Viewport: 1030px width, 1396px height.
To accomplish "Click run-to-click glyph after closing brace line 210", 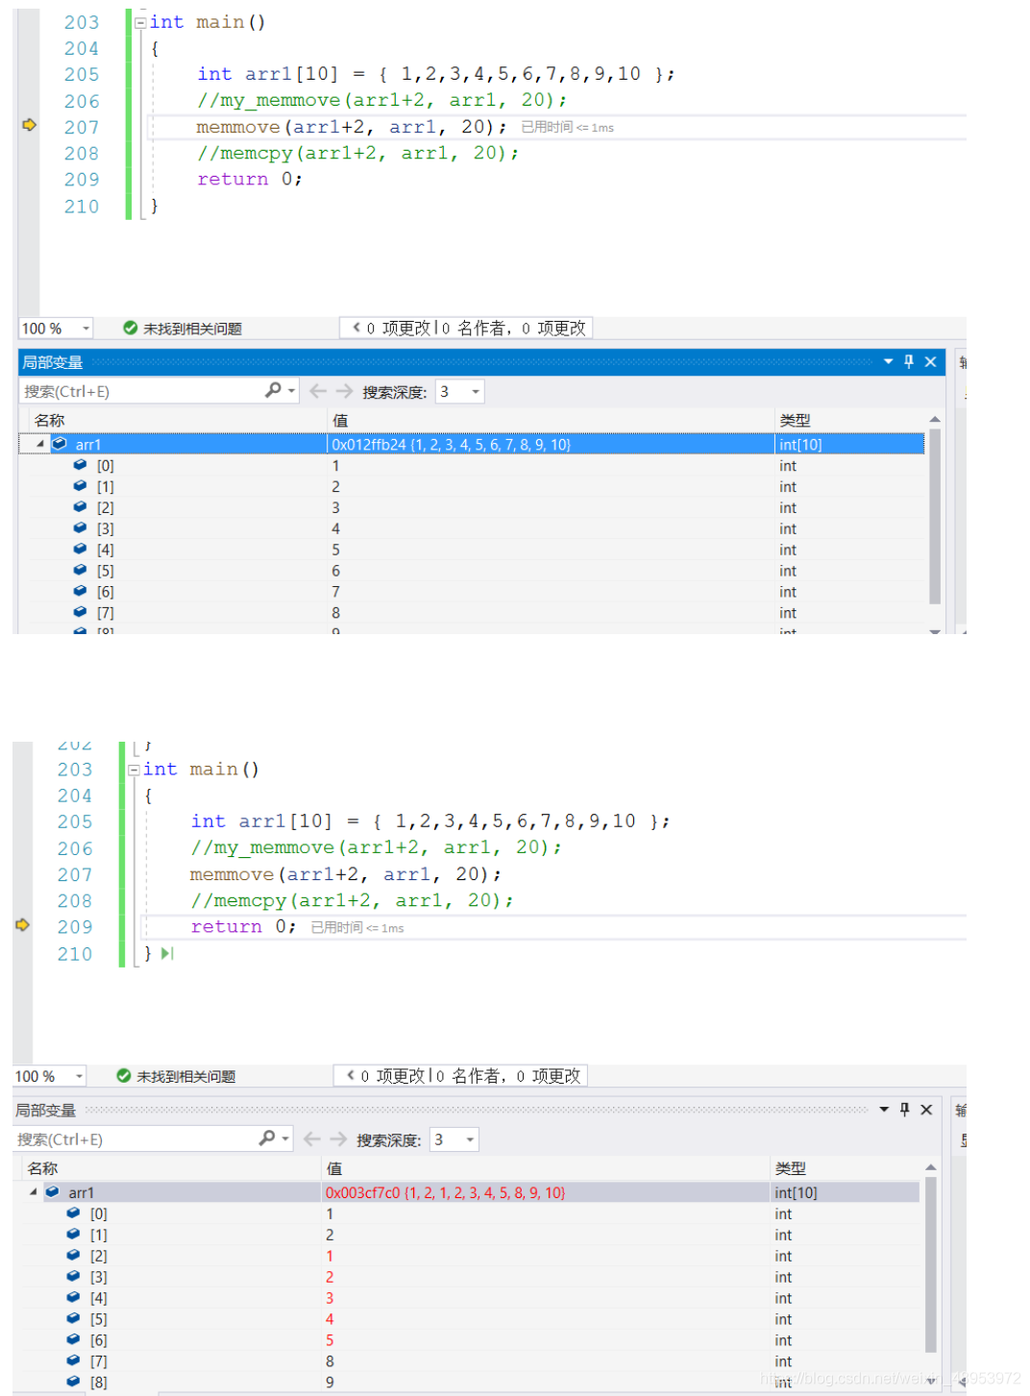I will (x=167, y=954).
